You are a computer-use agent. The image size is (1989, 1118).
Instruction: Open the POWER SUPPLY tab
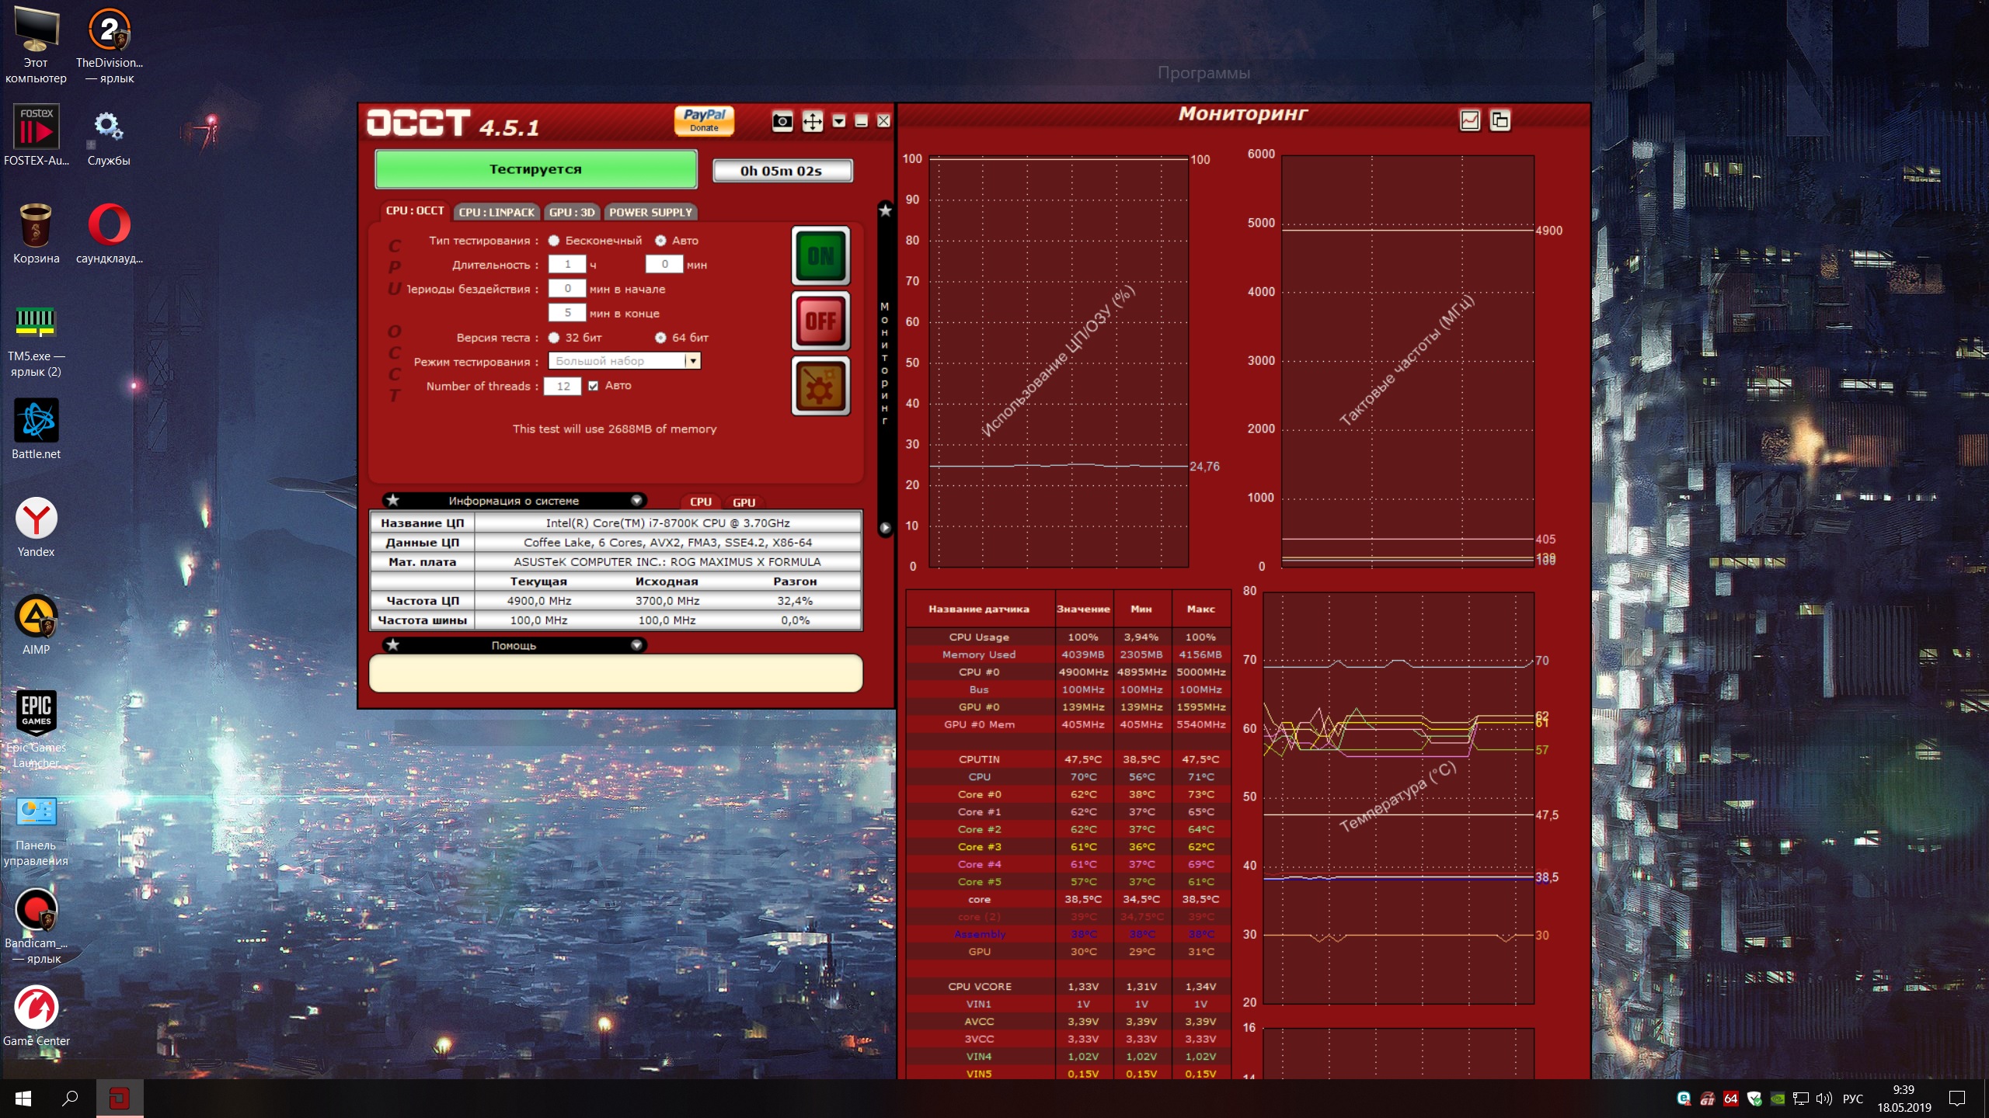650,212
